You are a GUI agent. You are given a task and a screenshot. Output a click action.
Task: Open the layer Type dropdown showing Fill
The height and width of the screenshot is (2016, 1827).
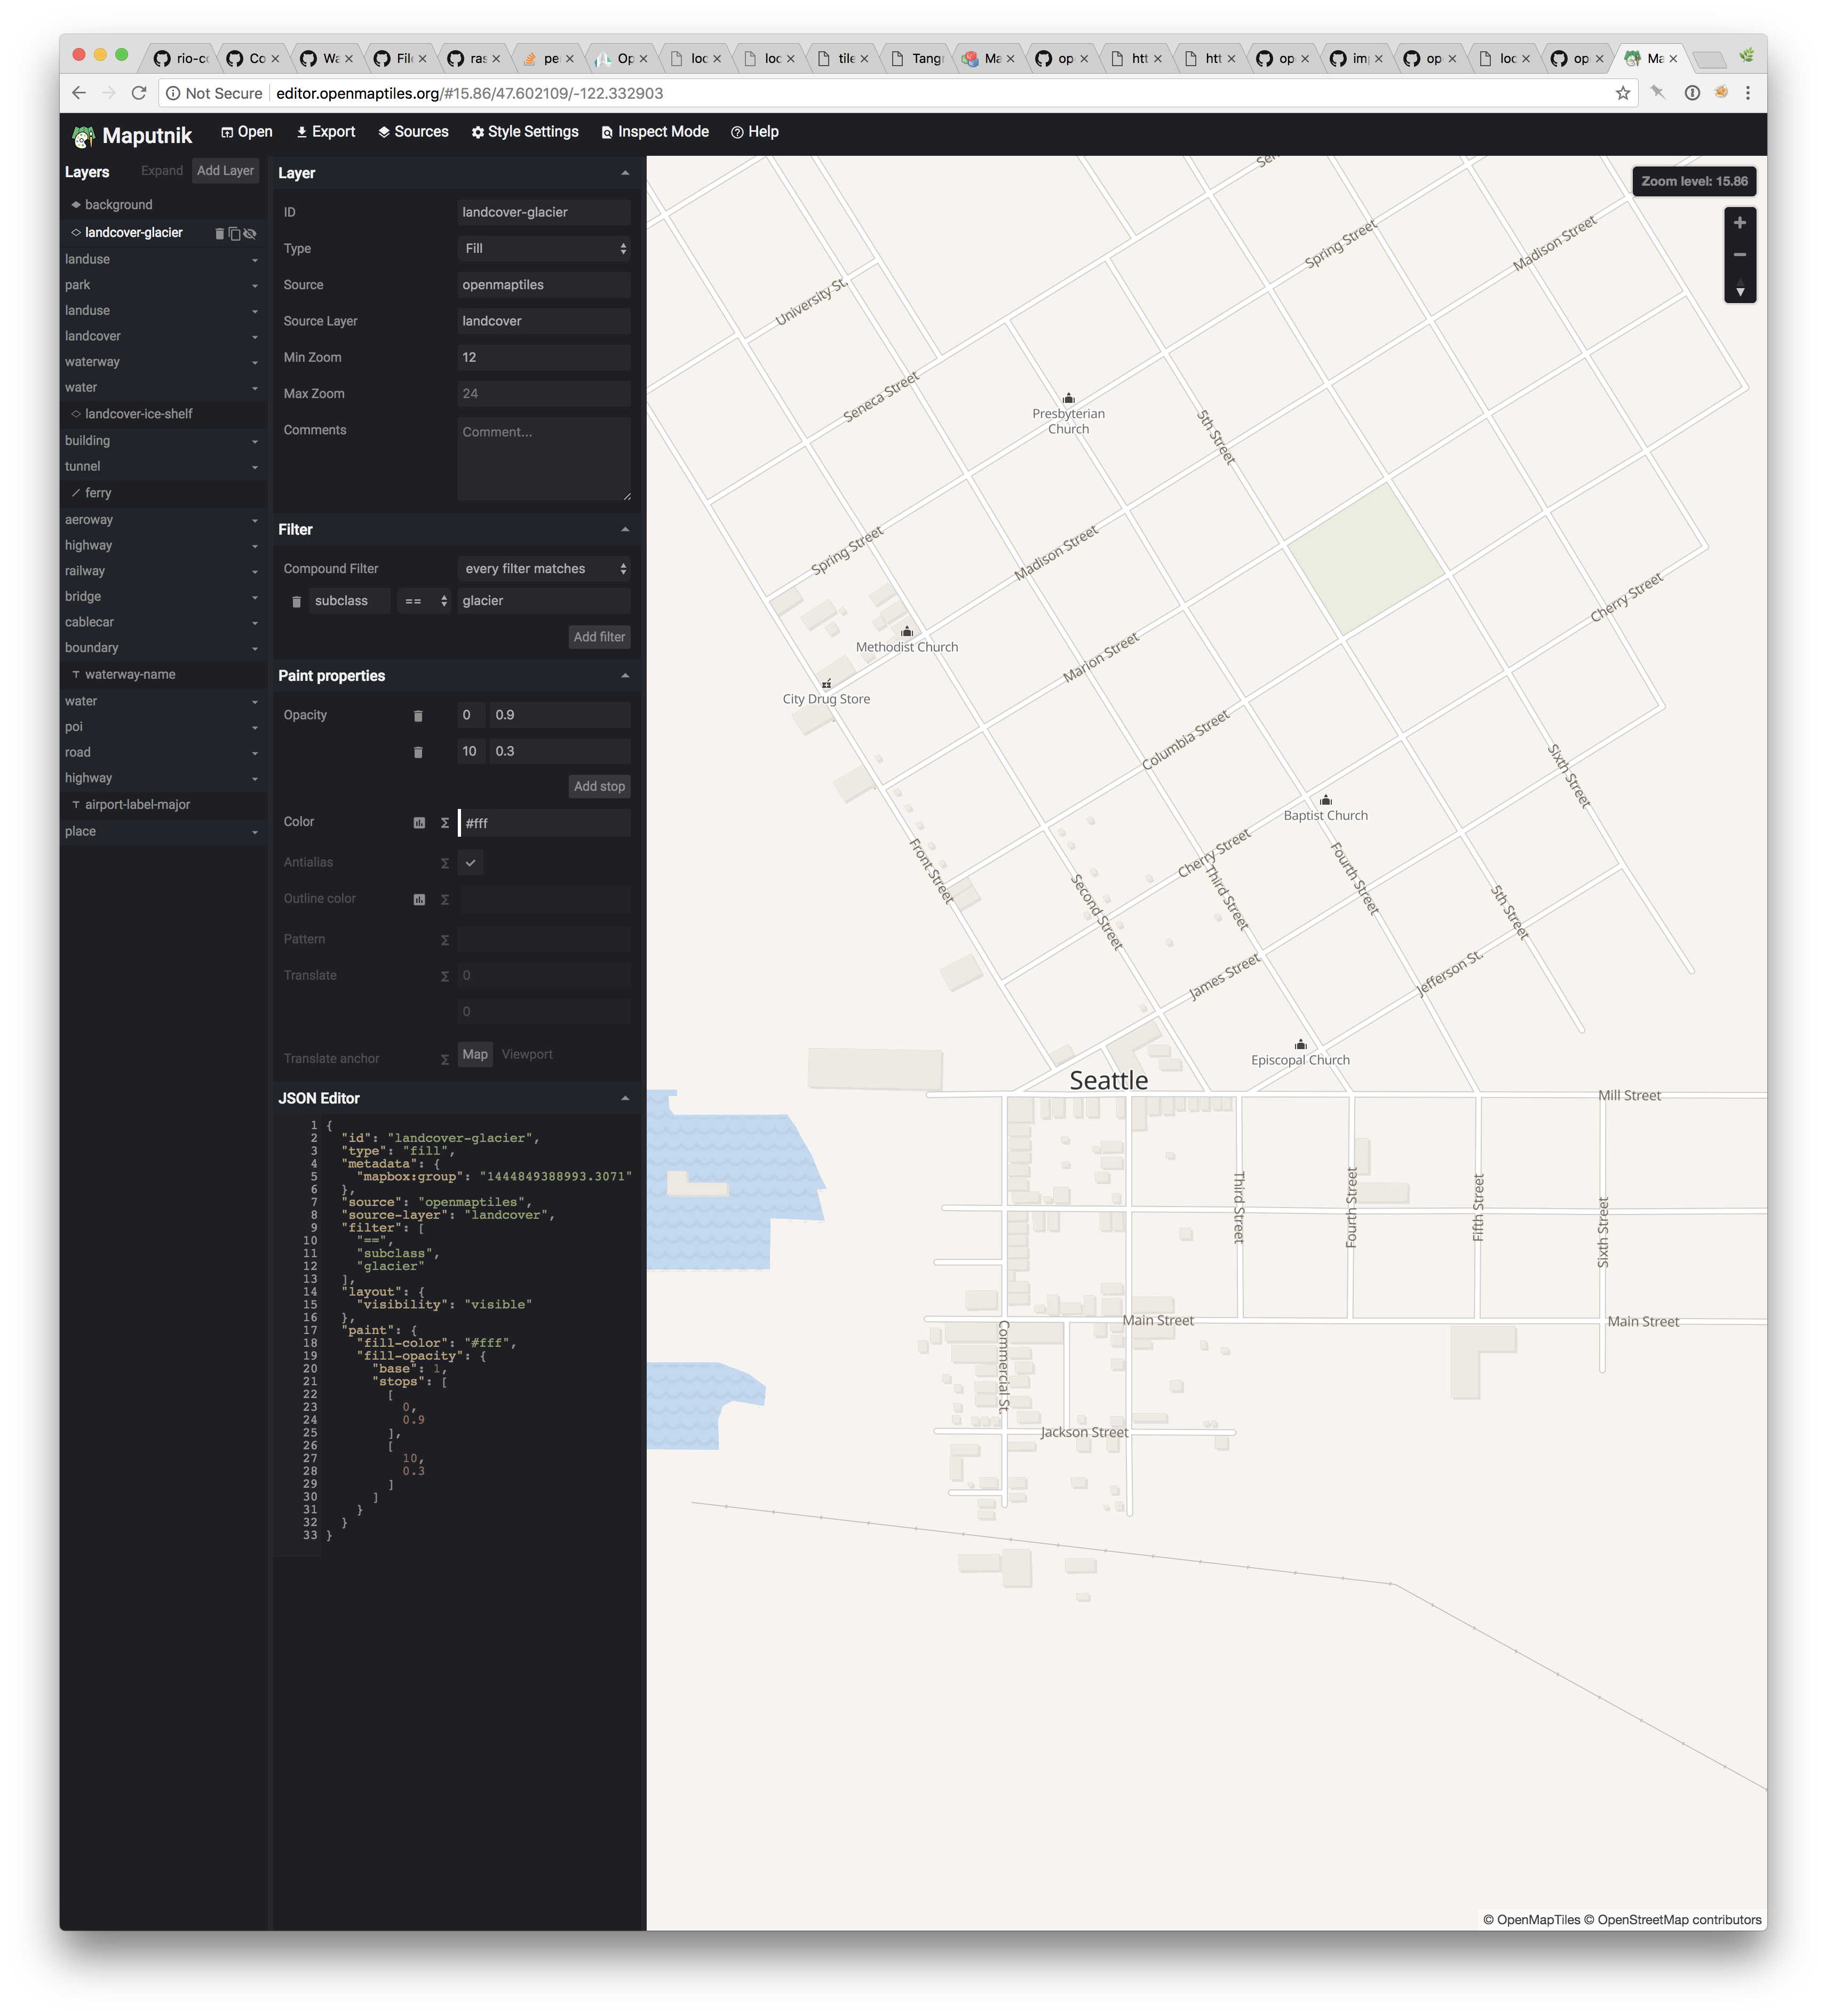pos(543,248)
